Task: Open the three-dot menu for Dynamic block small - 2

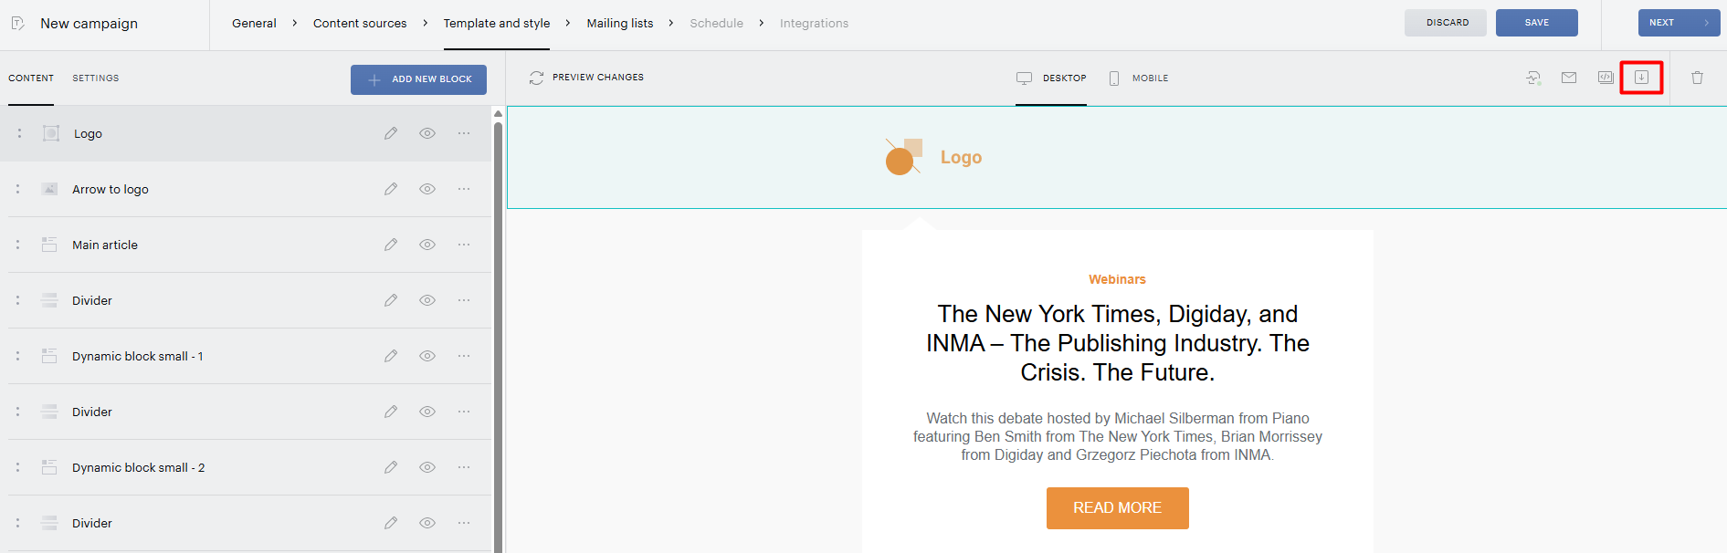Action: coord(464,467)
